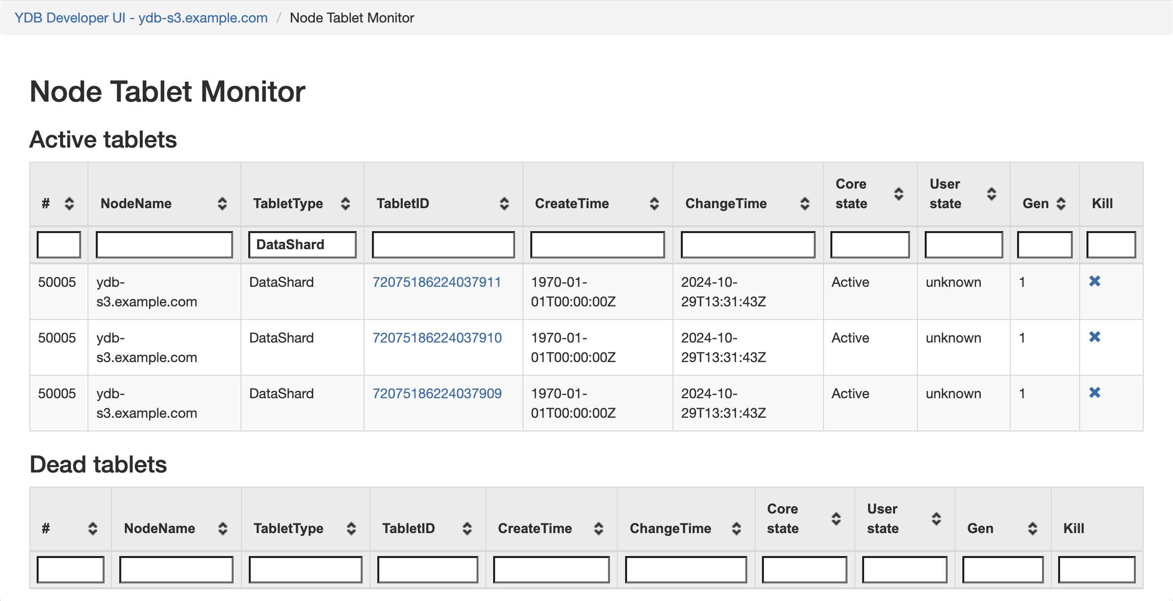Go to YDB Developer UI breadcrumb
The image size is (1173, 601).
point(141,18)
